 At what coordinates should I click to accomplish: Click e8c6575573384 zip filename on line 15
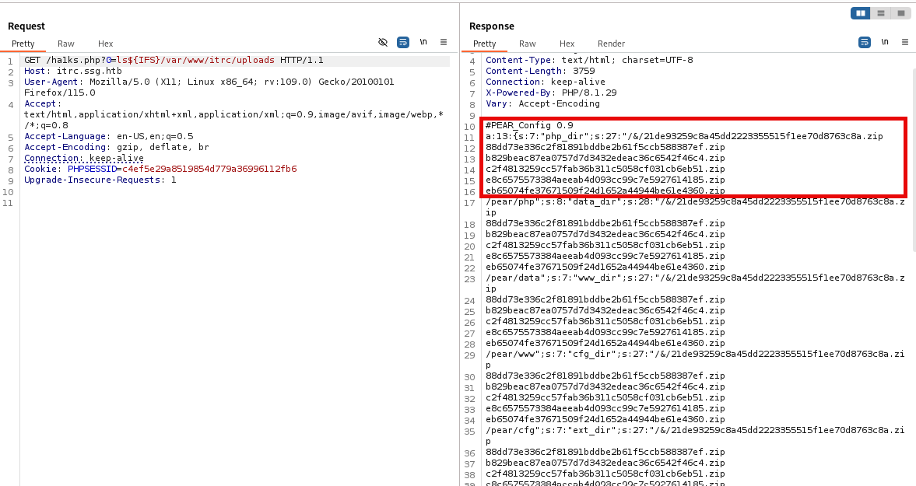point(605,180)
